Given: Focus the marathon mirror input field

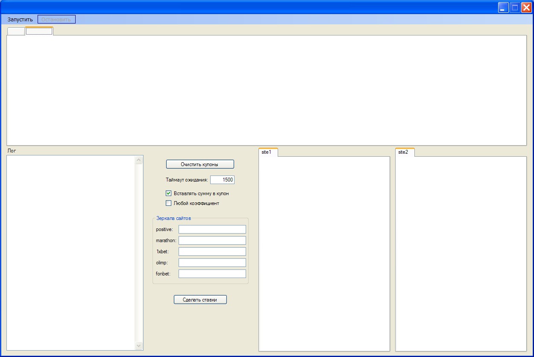Looking at the screenshot, I should coord(212,240).
